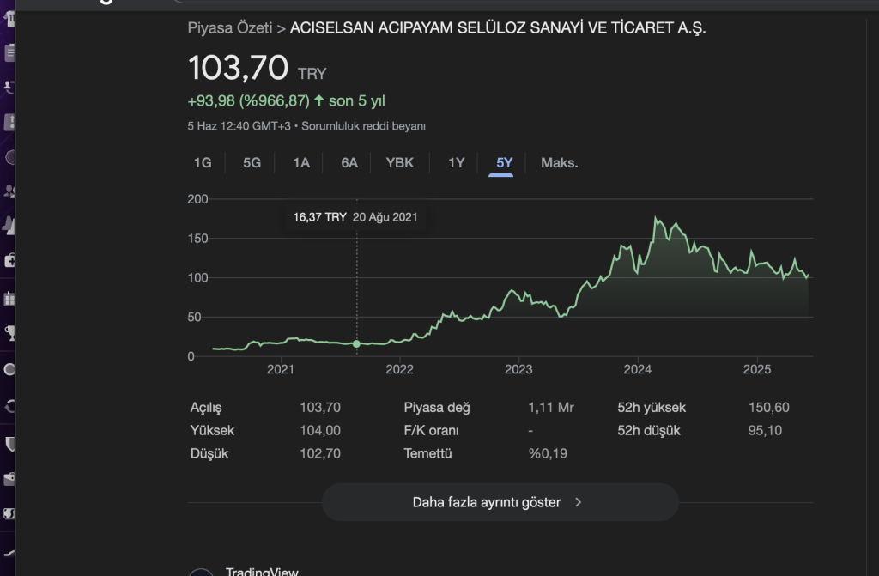Open the wallet icon in left sidebar
This screenshot has height=576, width=879.
9,479
